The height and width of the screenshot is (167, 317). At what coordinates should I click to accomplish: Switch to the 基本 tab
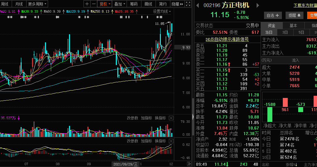[x=293, y=26]
